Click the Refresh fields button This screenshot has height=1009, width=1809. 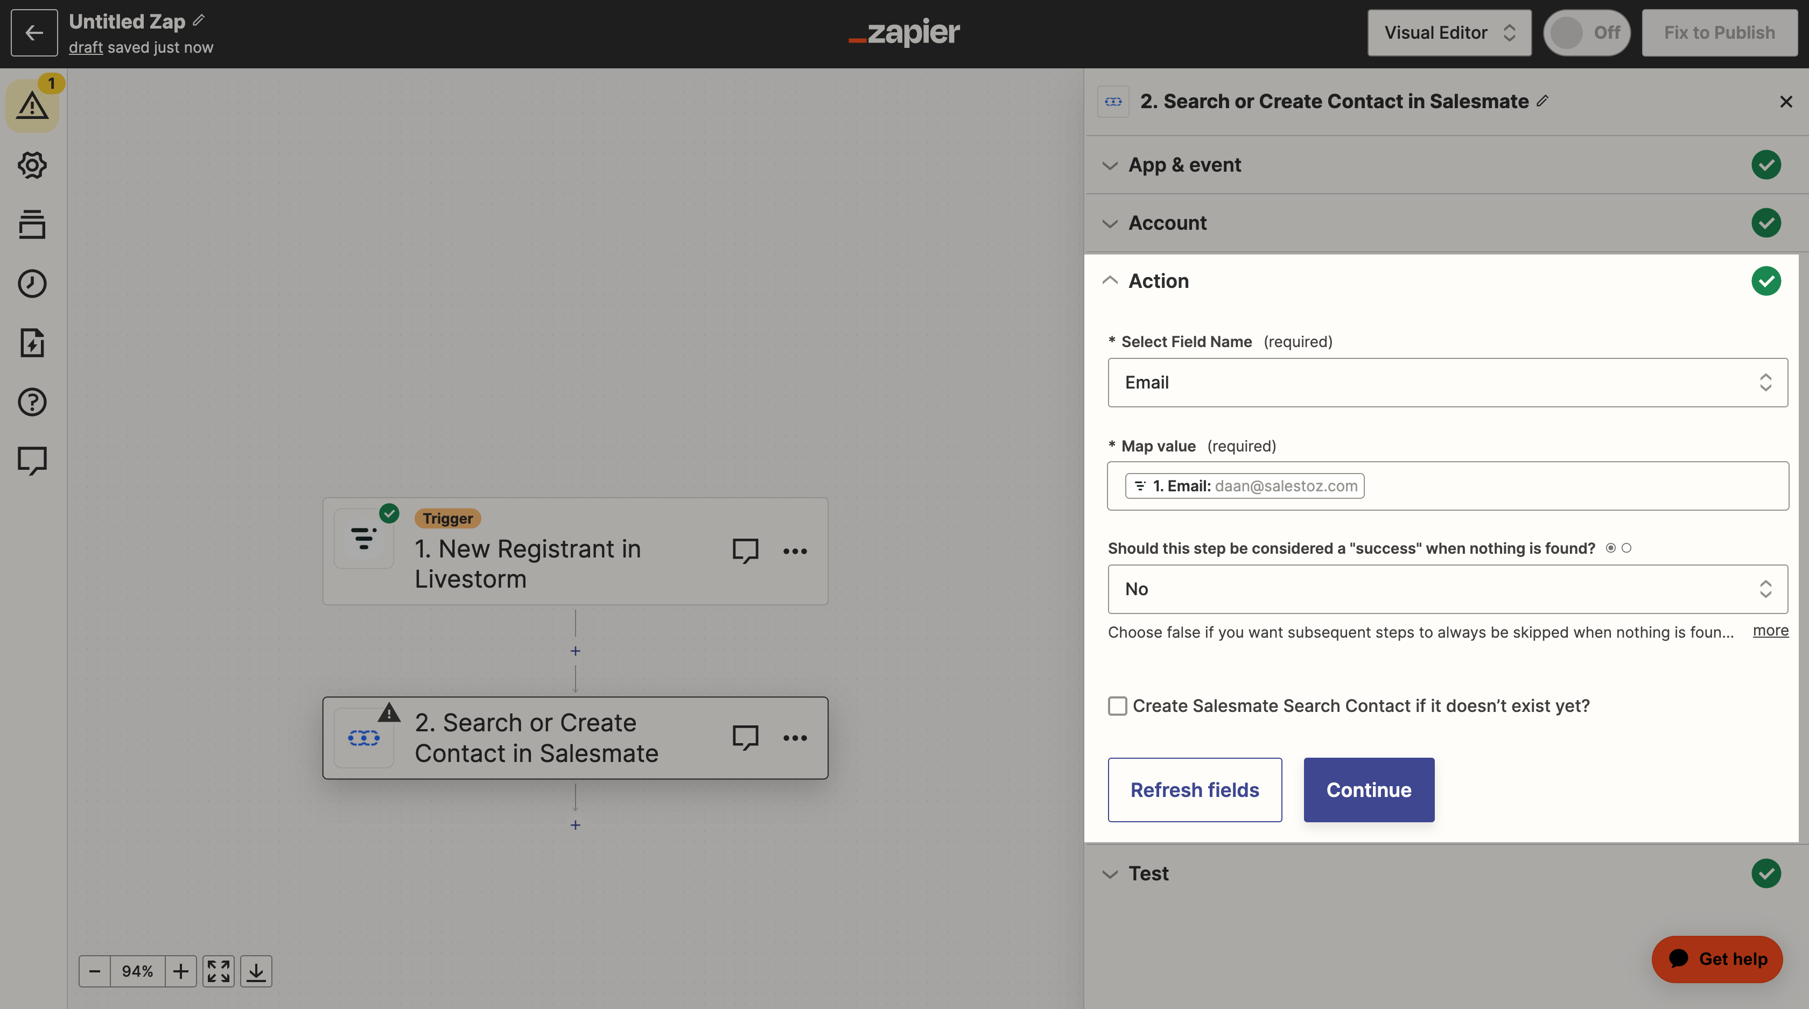tap(1195, 790)
